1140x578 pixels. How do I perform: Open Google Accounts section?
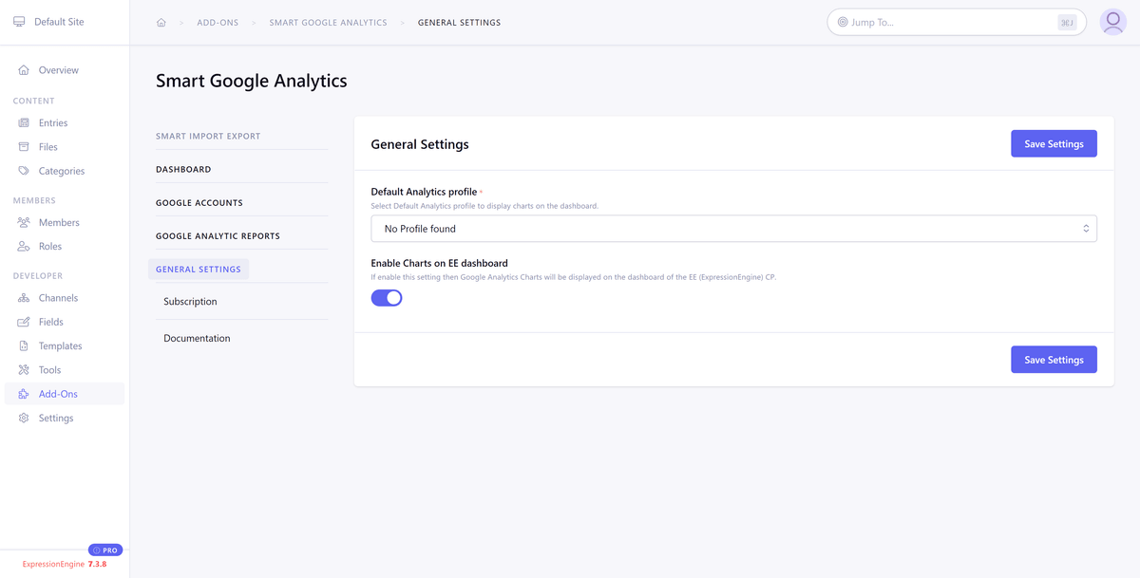(x=199, y=203)
